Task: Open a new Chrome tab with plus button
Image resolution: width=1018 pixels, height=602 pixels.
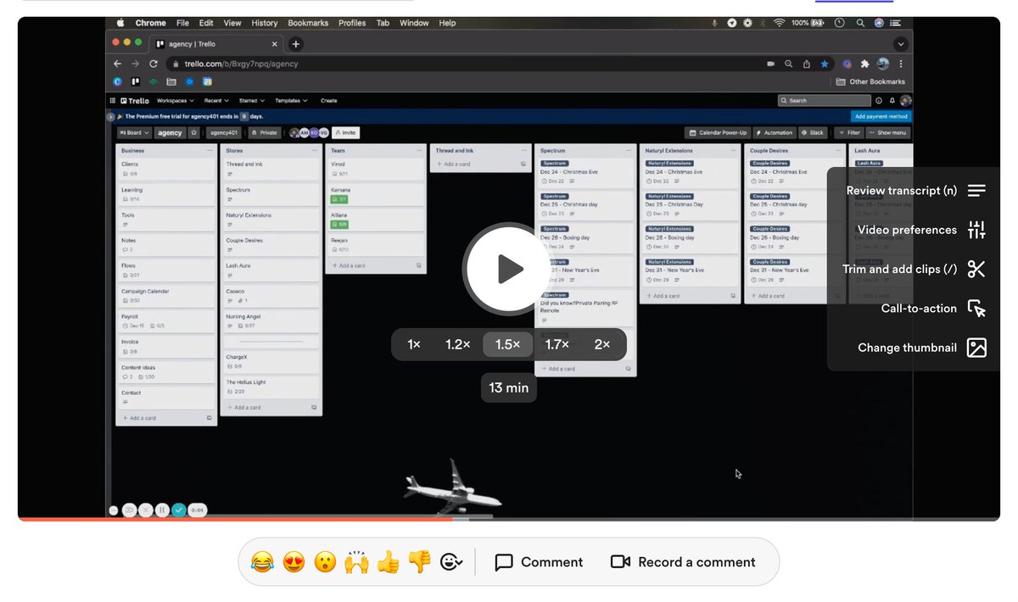Action: pyautogui.click(x=295, y=44)
